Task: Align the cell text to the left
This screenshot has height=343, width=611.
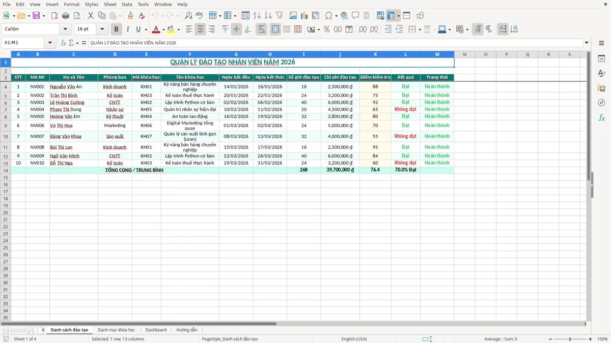Action: point(189,29)
